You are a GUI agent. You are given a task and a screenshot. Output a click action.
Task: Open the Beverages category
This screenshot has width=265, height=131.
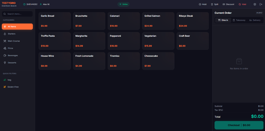coord(17,56)
